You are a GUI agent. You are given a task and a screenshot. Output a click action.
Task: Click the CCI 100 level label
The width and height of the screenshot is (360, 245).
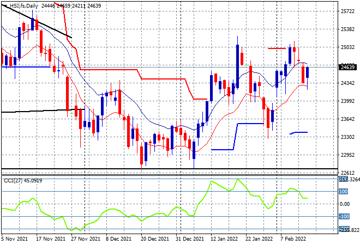(x=344, y=191)
